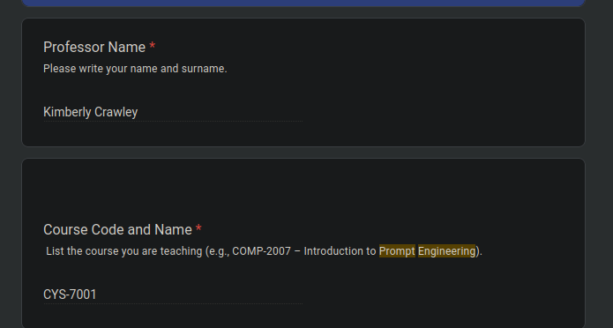Image resolution: width=613 pixels, height=328 pixels.
Task: Click the Course Code and Name title
Action: coord(117,230)
